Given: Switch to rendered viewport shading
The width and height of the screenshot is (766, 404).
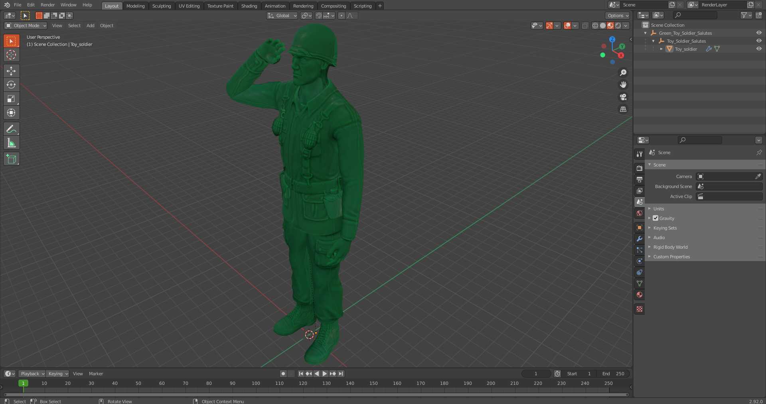Looking at the screenshot, I should [618, 26].
